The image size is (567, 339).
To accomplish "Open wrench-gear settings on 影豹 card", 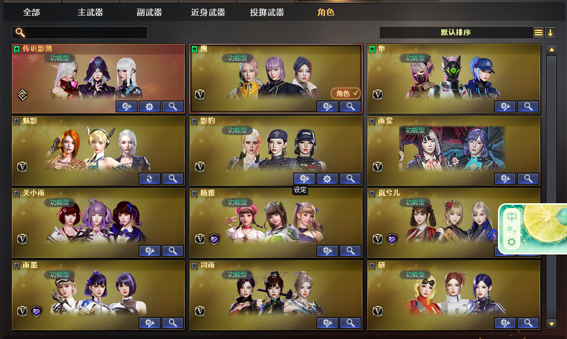I will [304, 179].
